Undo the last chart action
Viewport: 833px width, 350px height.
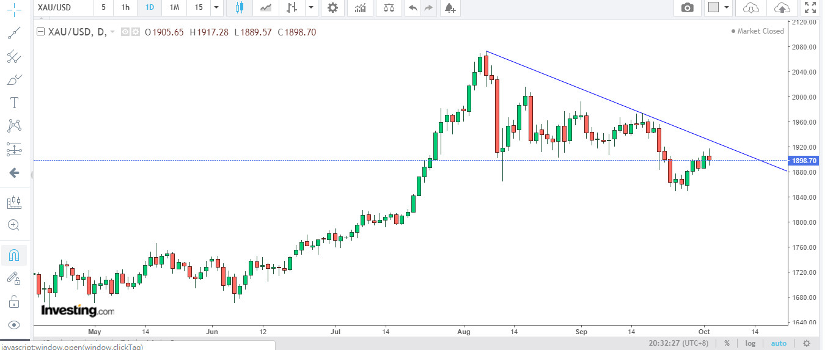tap(413, 7)
